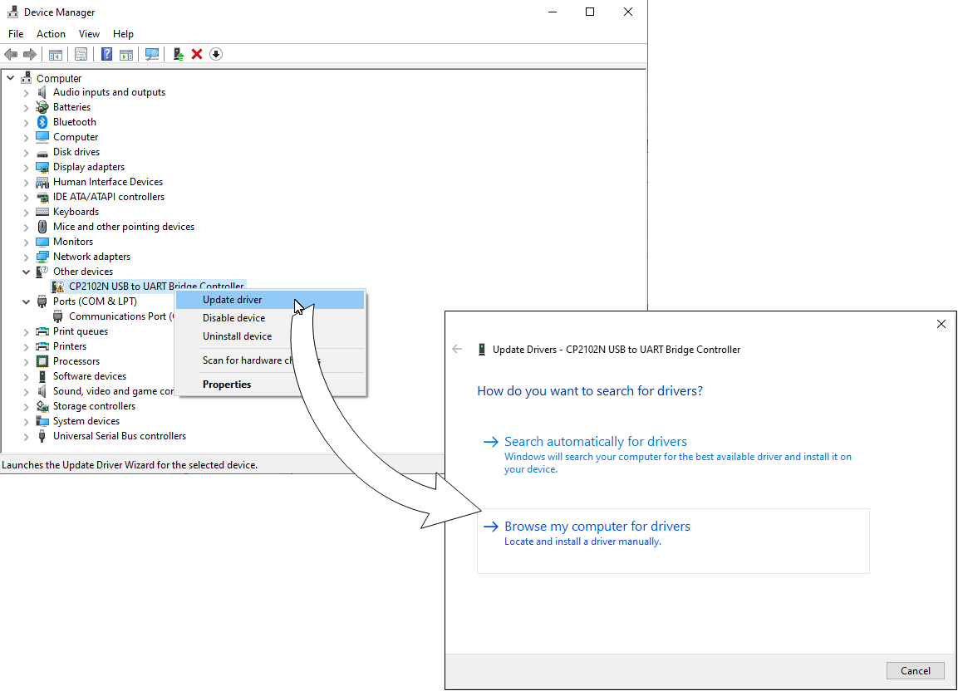Expand the System devices category

(x=27, y=422)
